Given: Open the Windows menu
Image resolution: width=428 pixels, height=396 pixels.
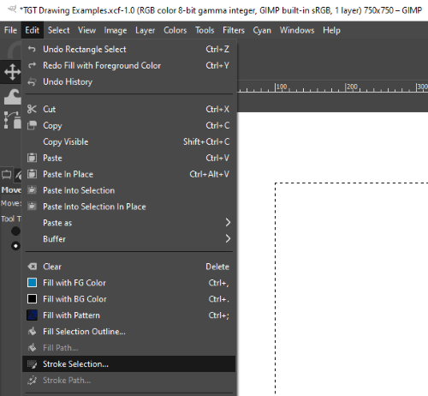Looking at the screenshot, I should coord(297,30).
